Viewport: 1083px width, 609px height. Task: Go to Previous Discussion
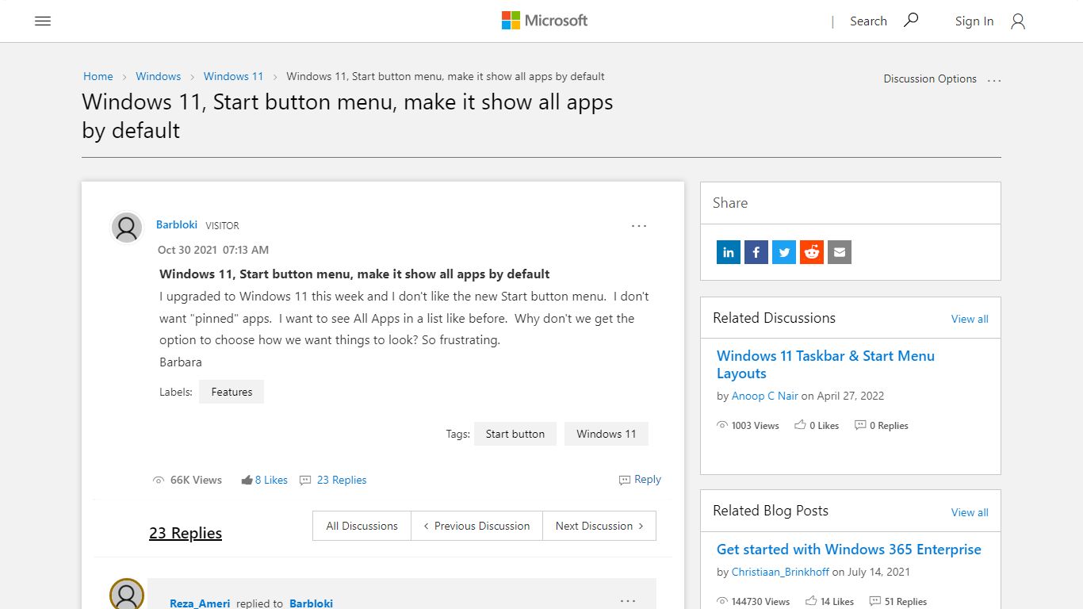pyautogui.click(x=476, y=526)
